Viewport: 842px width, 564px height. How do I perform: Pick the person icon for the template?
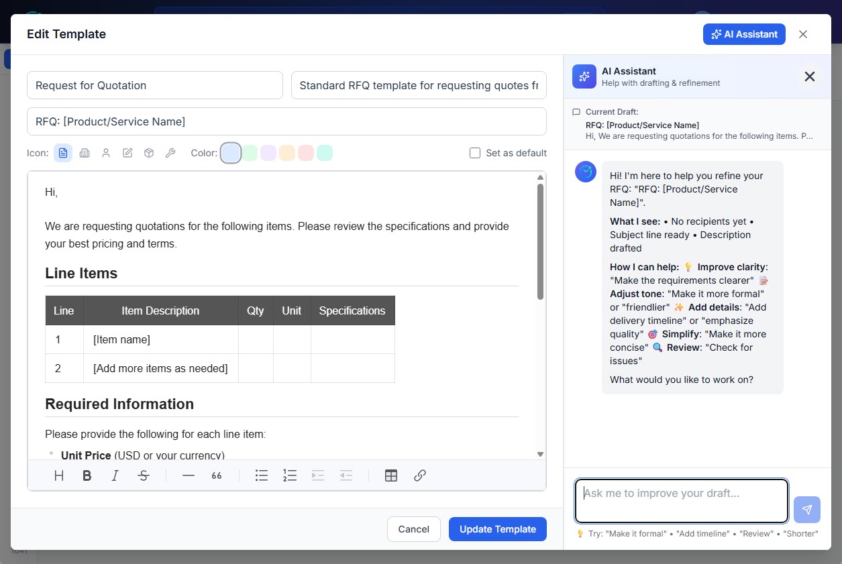tap(106, 152)
